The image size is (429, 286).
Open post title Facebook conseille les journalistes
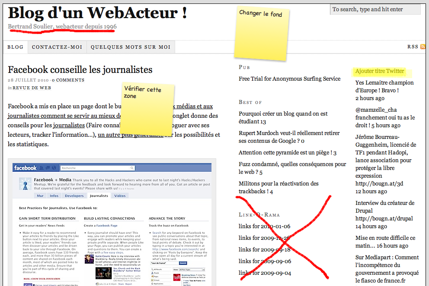(80, 69)
